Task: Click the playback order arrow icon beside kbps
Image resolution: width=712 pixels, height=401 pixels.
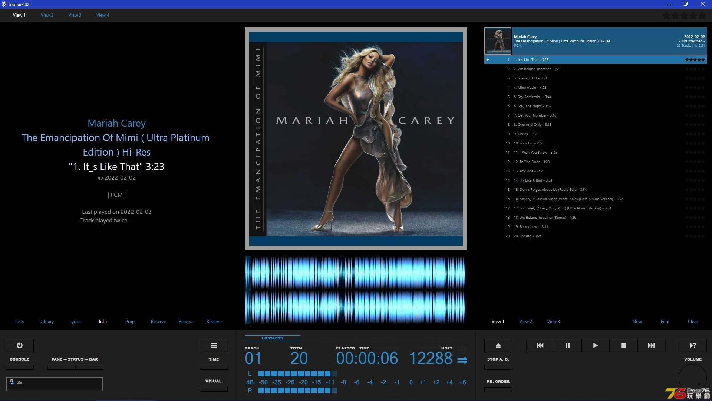Action: click(462, 360)
